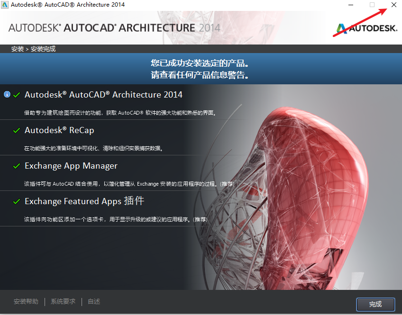Screen dimensions: 402x315
Task: Click 安装完成 in the breadcrumb
Action: point(43,49)
